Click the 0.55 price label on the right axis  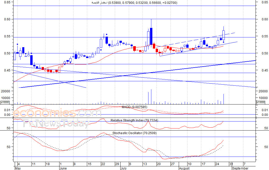[x=265, y=36]
